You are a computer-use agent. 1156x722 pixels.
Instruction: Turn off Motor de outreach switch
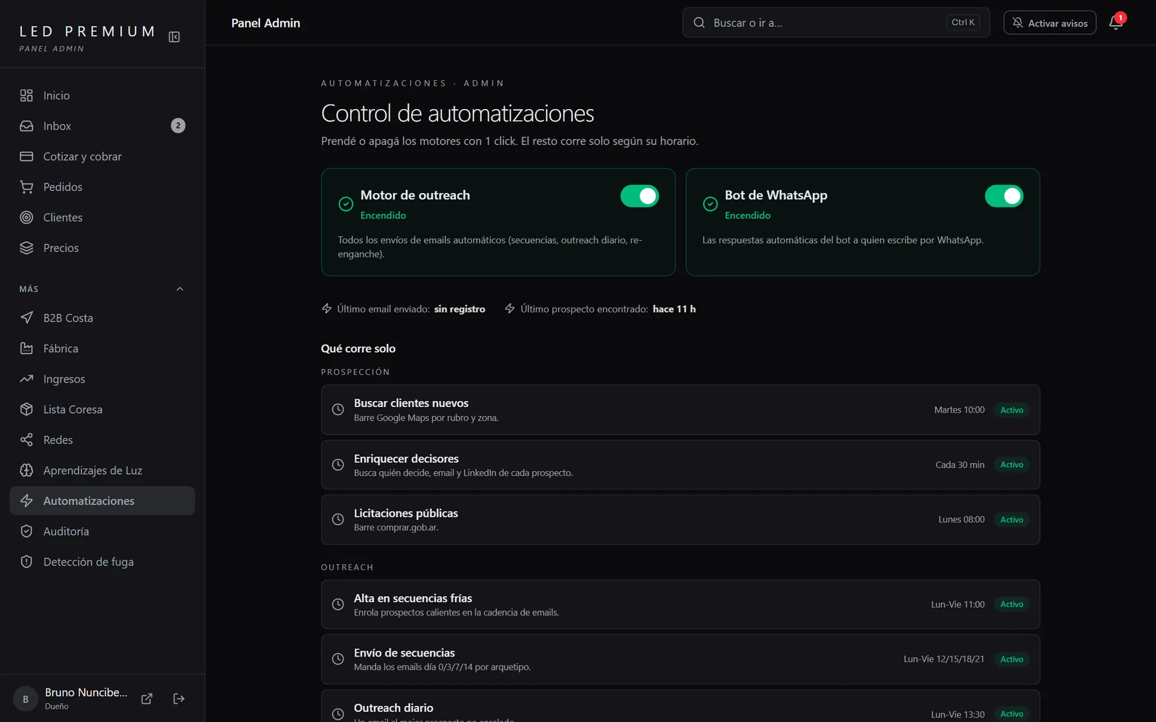pos(640,196)
